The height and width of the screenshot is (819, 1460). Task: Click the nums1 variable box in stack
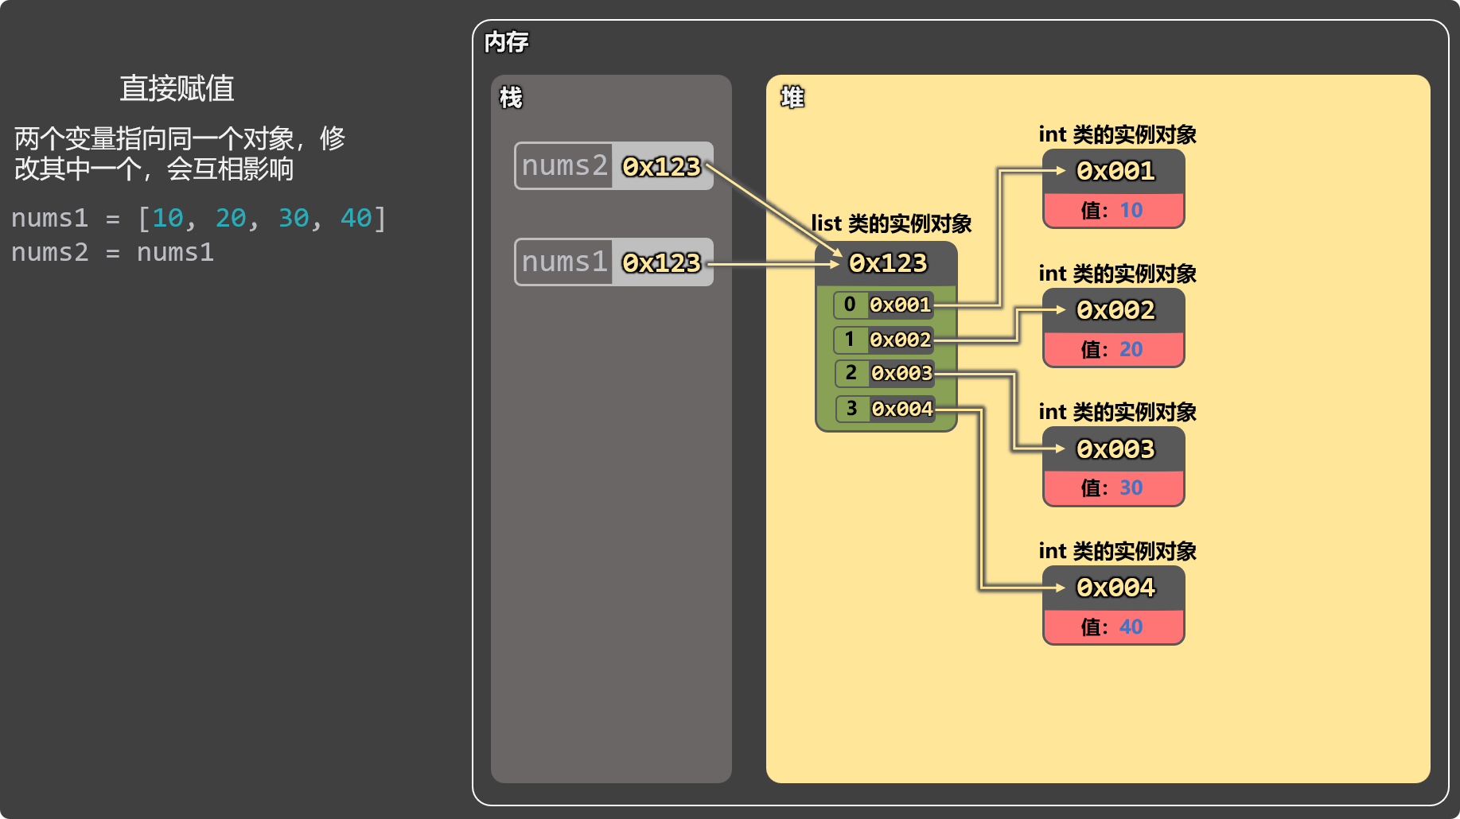click(x=614, y=262)
